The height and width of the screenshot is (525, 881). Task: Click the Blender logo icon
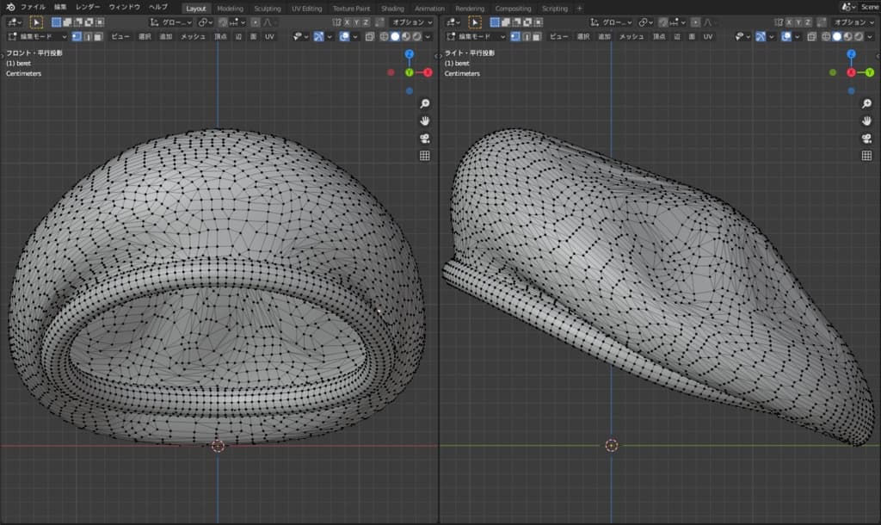[x=9, y=7]
